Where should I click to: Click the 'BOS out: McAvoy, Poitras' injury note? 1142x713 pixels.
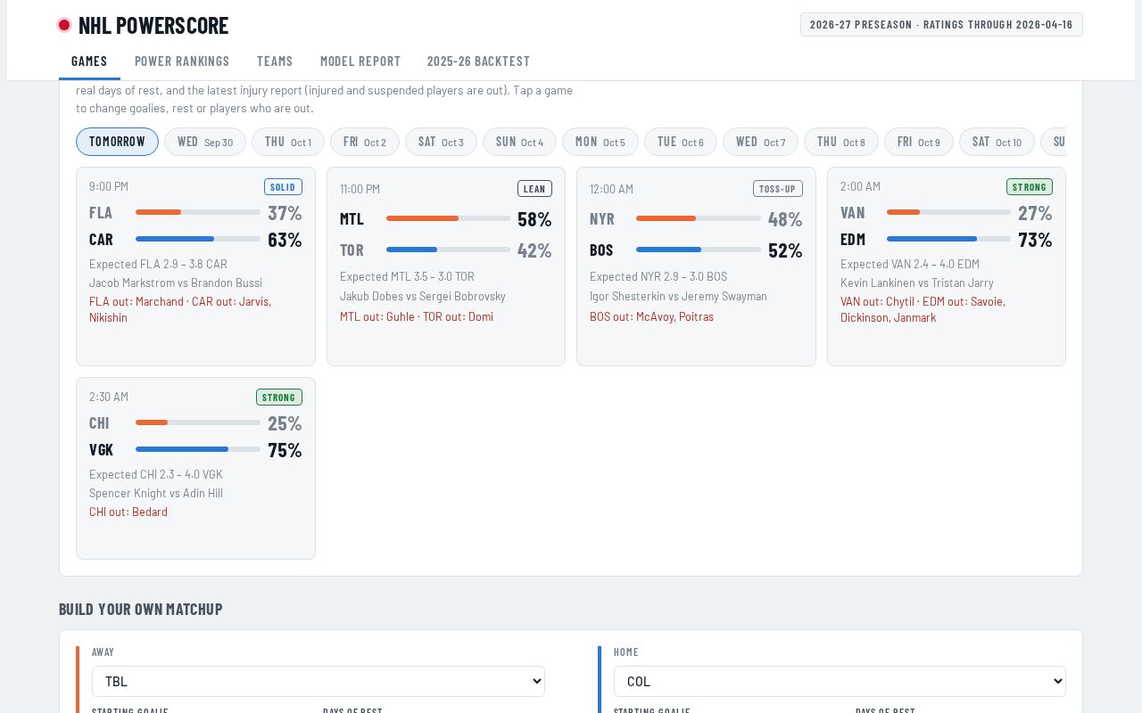[x=651, y=316]
